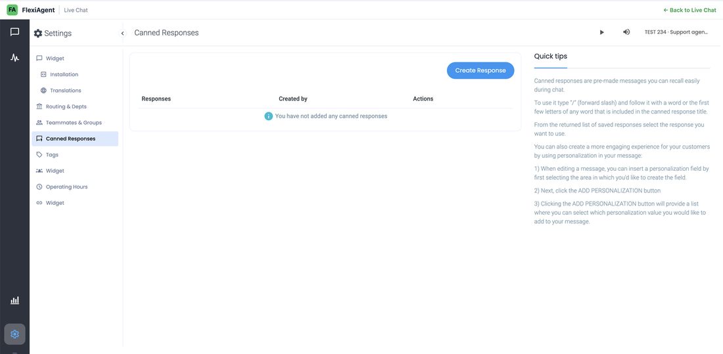Open Operating Hours settings

75,187
